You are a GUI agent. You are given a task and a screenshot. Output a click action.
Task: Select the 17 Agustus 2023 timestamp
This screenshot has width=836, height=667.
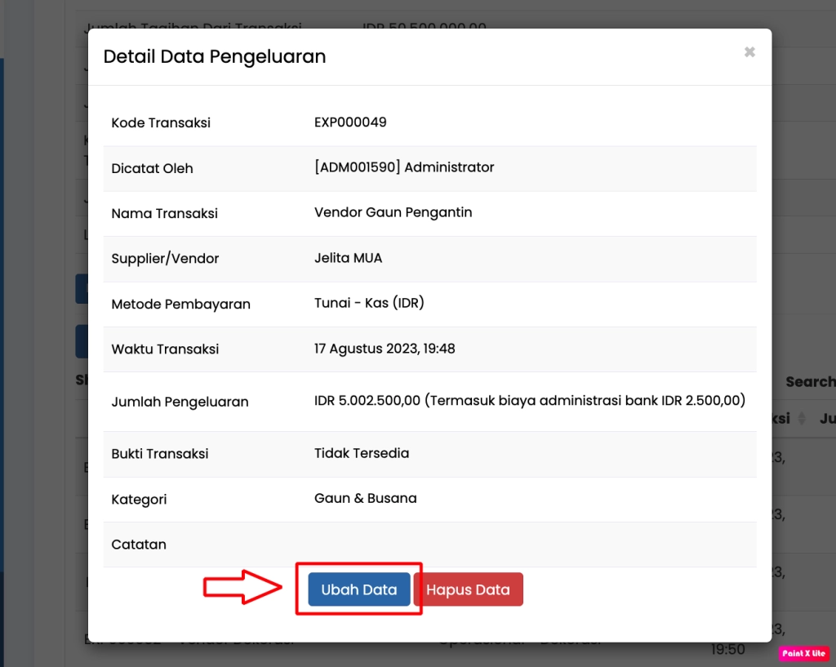(385, 349)
